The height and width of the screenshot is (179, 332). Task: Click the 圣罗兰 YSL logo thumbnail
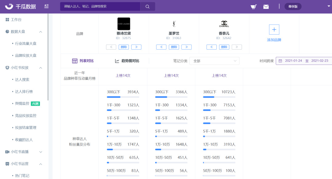coord(174,24)
